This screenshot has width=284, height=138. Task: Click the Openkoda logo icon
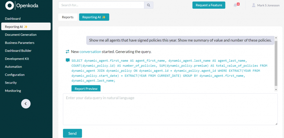[10, 5]
